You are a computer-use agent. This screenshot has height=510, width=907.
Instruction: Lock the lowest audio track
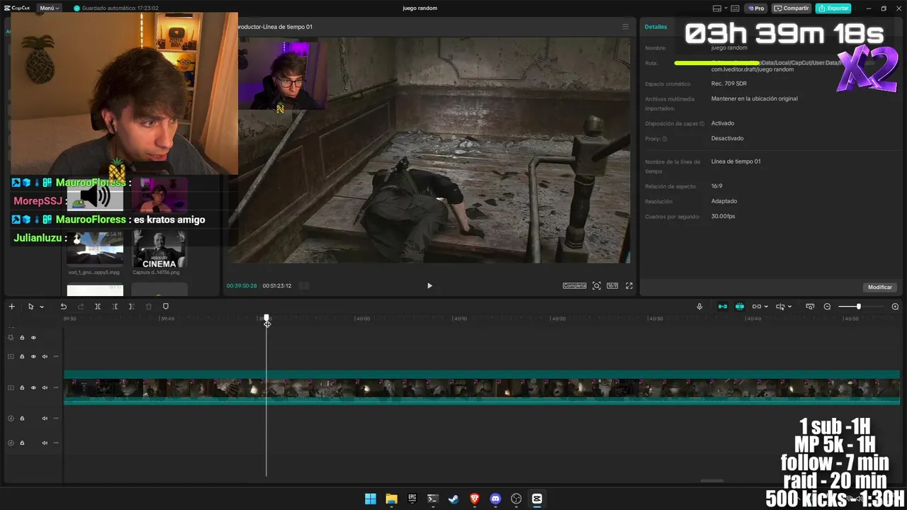[x=22, y=443]
